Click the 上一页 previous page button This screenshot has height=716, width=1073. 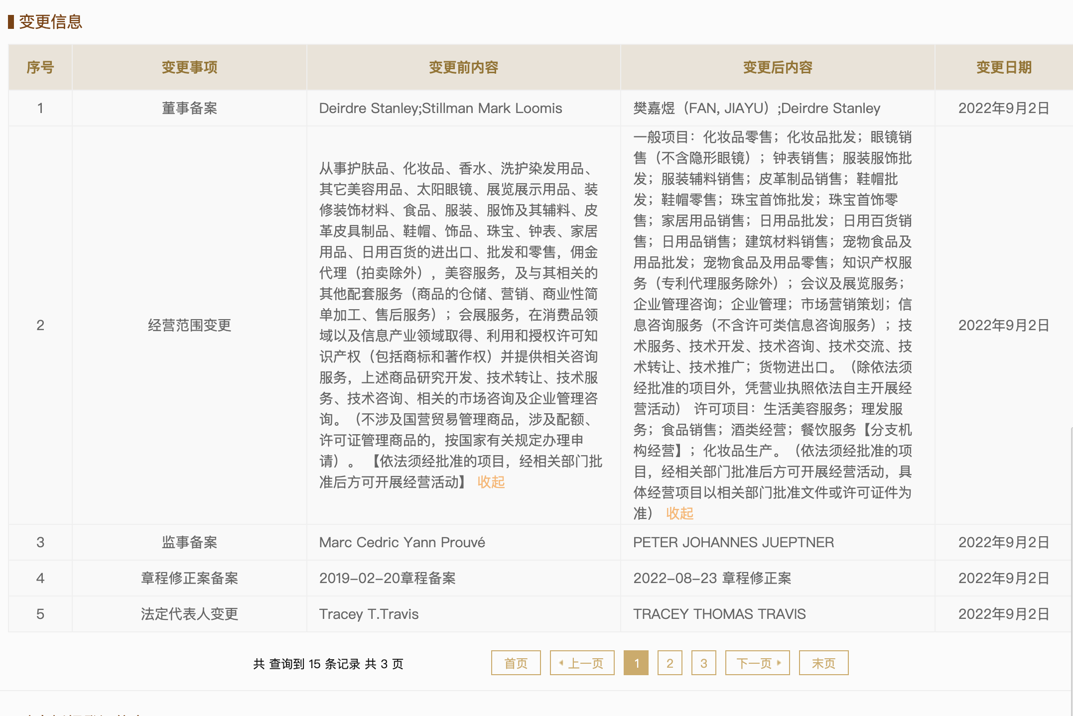582,663
